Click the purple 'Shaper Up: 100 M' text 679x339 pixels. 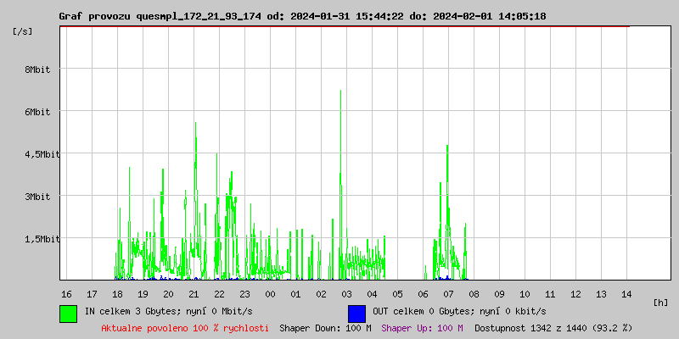422,327
